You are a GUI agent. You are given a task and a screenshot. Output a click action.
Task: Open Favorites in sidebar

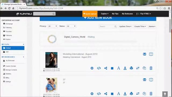(x=7, y=32)
